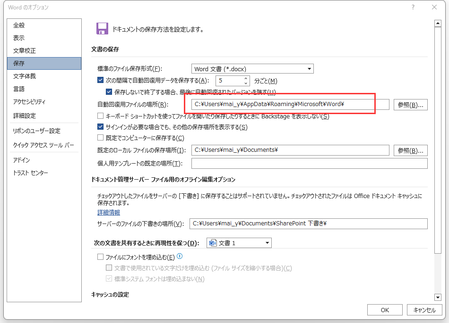
Task: Click the purple save disk icon
Action: 103,28
